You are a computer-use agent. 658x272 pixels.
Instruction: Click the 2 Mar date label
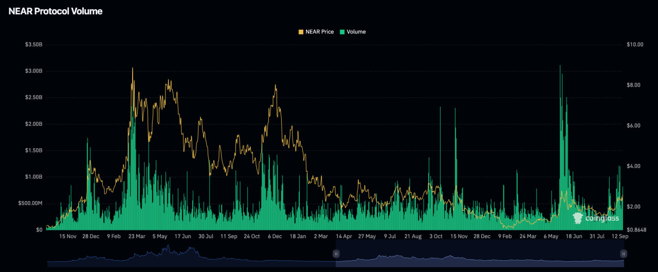[x=320, y=237]
